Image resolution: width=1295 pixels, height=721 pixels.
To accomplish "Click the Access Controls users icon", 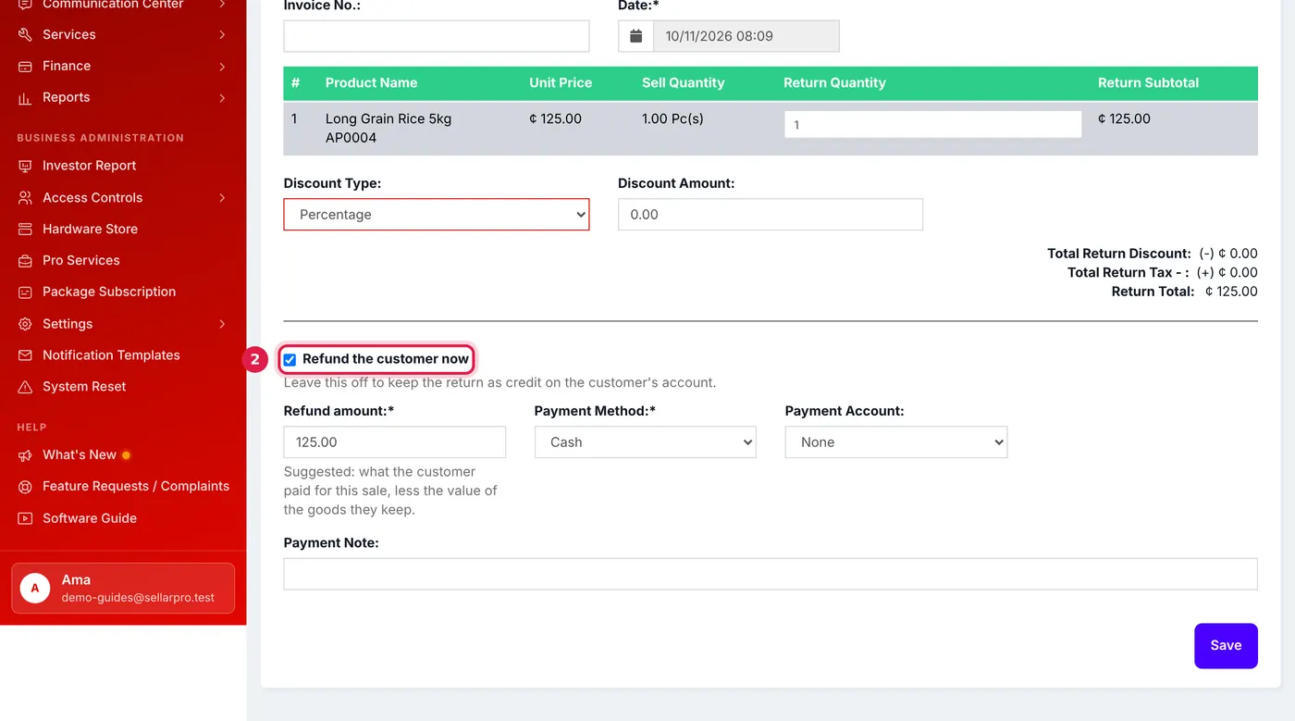I will tap(25, 197).
